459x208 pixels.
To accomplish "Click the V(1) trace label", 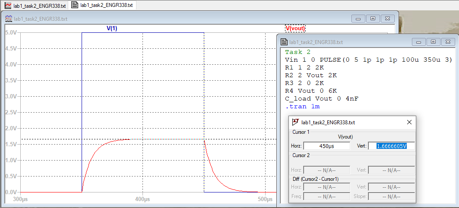I will (112, 28).
